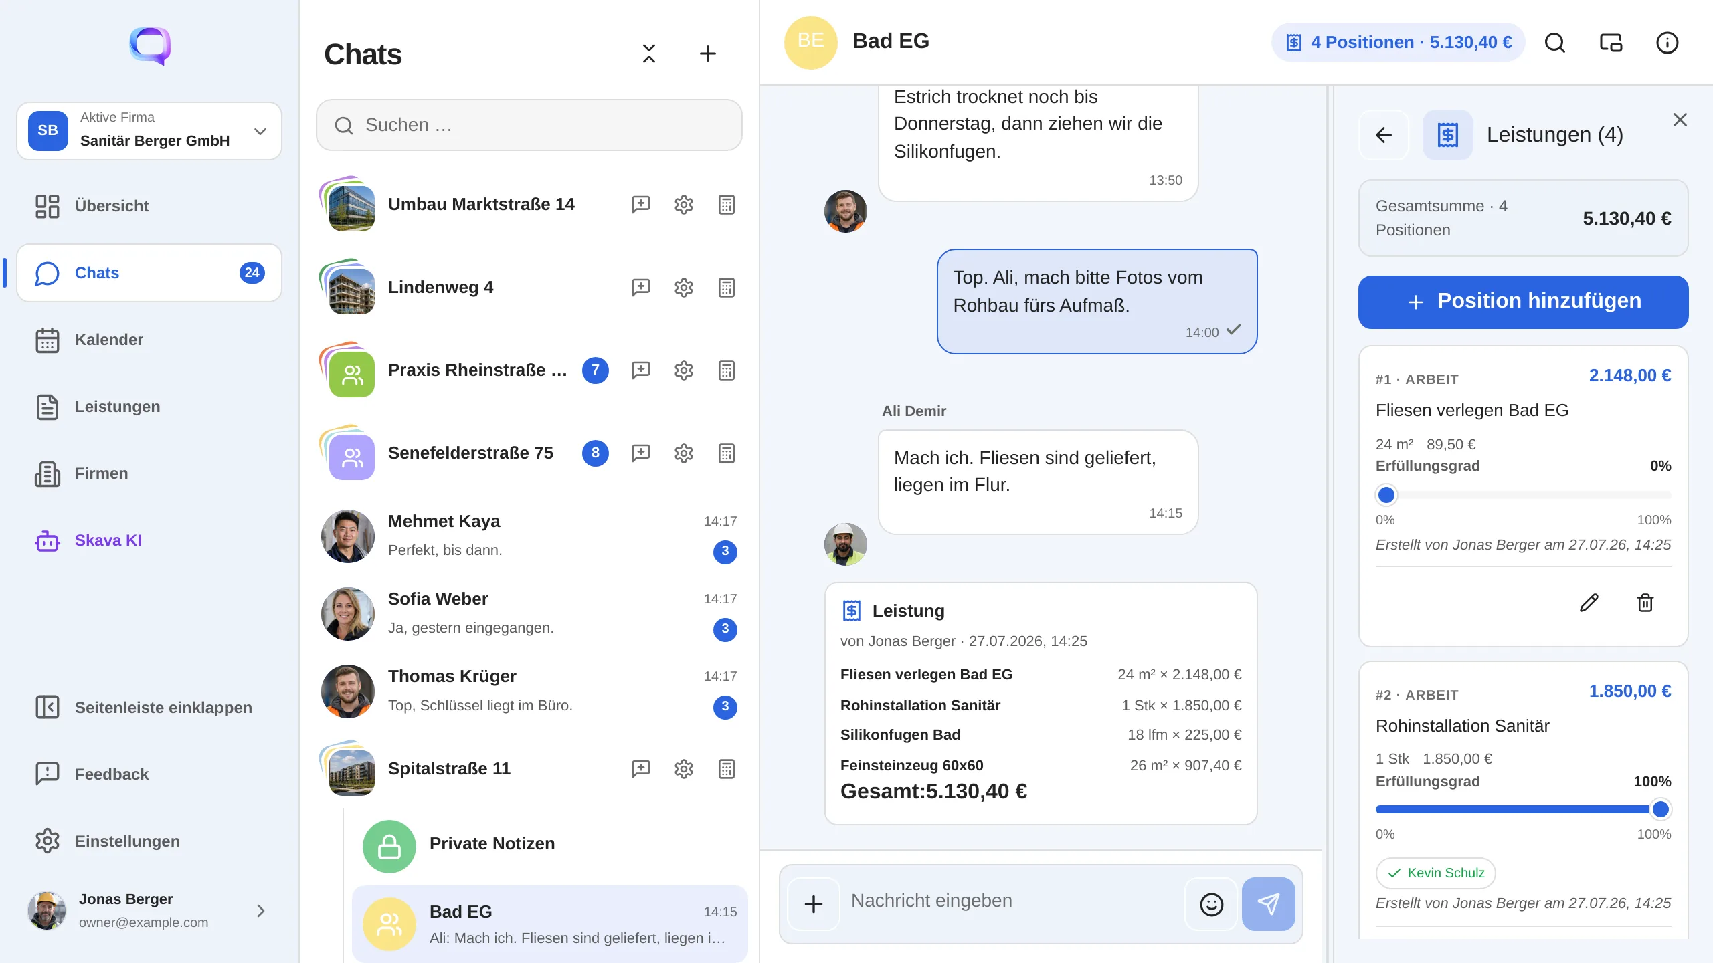The width and height of the screenshot is (1713, 963).
Task: Focus the Suchen chat search field
Action: pos(529,125)
